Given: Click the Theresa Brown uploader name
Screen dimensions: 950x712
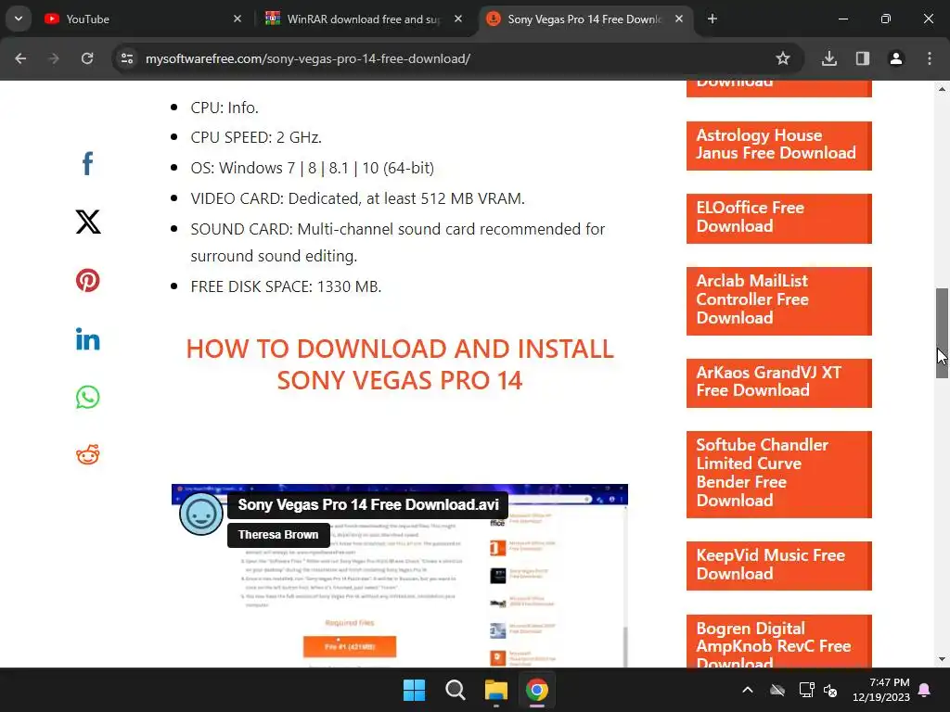Looking at the screenshot, I should pos(278,535).
